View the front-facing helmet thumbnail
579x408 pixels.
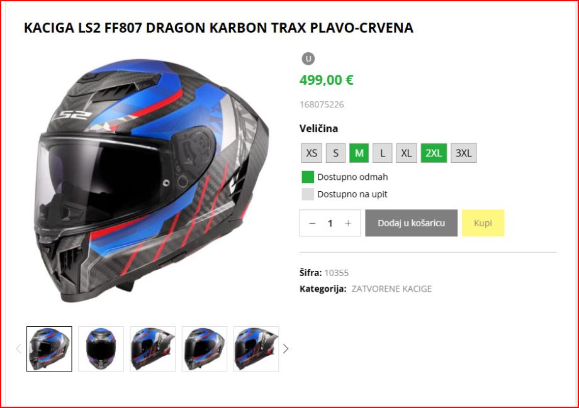pyautogui.click(x=101, y=349)
